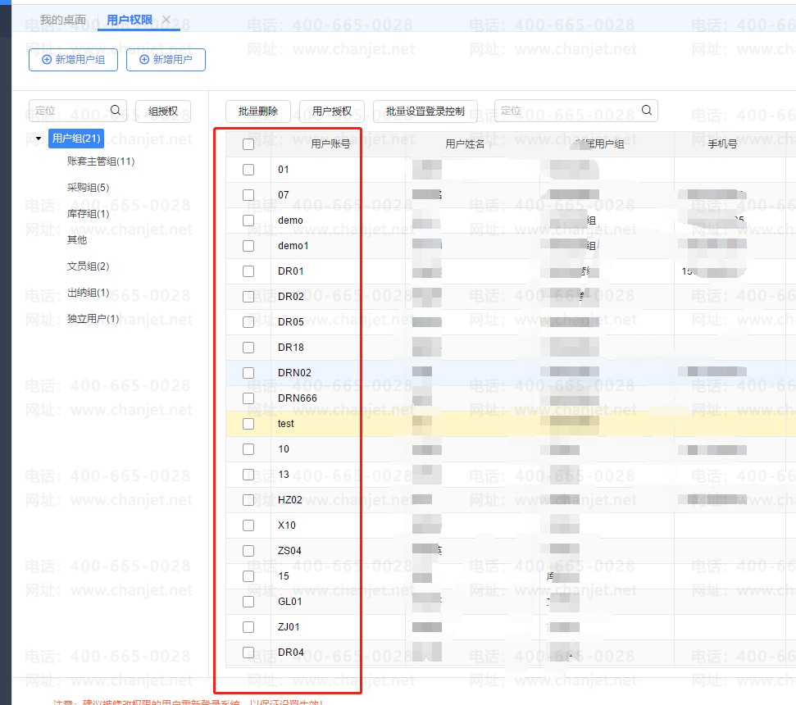
Task: Switch to the 我的桌面 tab
Action: pyautogui.click(x=63, y=20)
